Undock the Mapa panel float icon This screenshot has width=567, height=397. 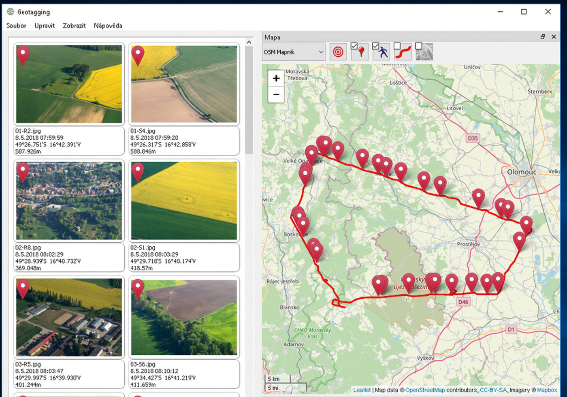[x=543, y=37]
